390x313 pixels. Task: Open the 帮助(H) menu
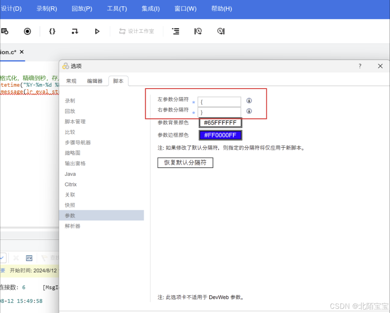click(x=222, y=9)
